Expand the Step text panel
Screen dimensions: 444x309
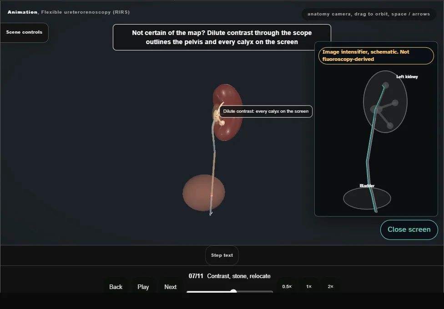click(222, 255)
